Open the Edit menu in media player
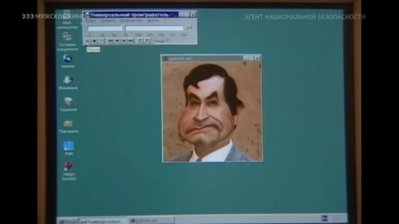399x224 pixels. (108, 21)
